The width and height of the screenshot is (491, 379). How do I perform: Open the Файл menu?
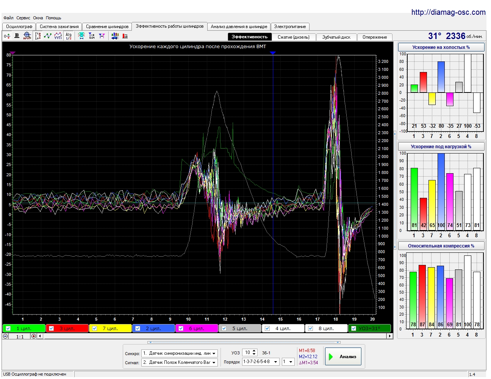[8, 18]
